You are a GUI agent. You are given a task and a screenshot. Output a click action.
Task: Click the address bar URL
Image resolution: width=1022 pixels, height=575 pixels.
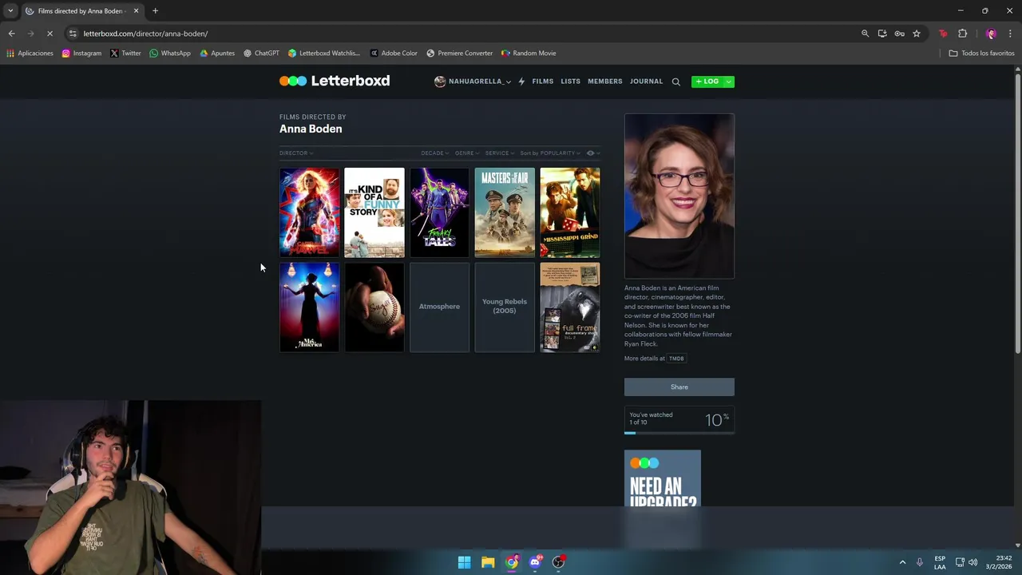tap(145, 34)
